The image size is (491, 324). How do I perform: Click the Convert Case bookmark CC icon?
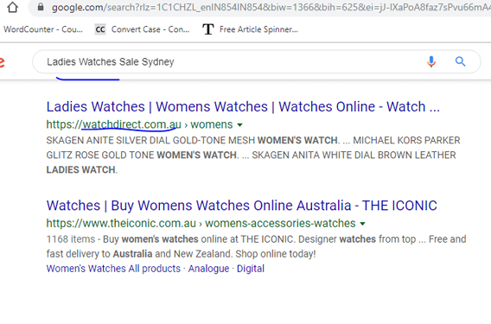click(x=100, y=29)
